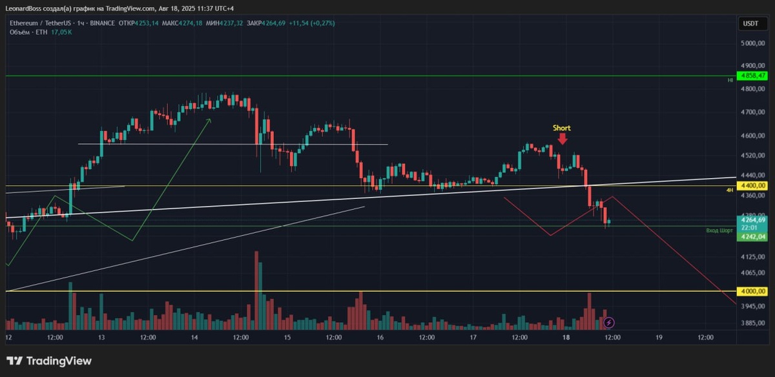Click the 4700,00 price axis label
775x377 pixels.
754,112
